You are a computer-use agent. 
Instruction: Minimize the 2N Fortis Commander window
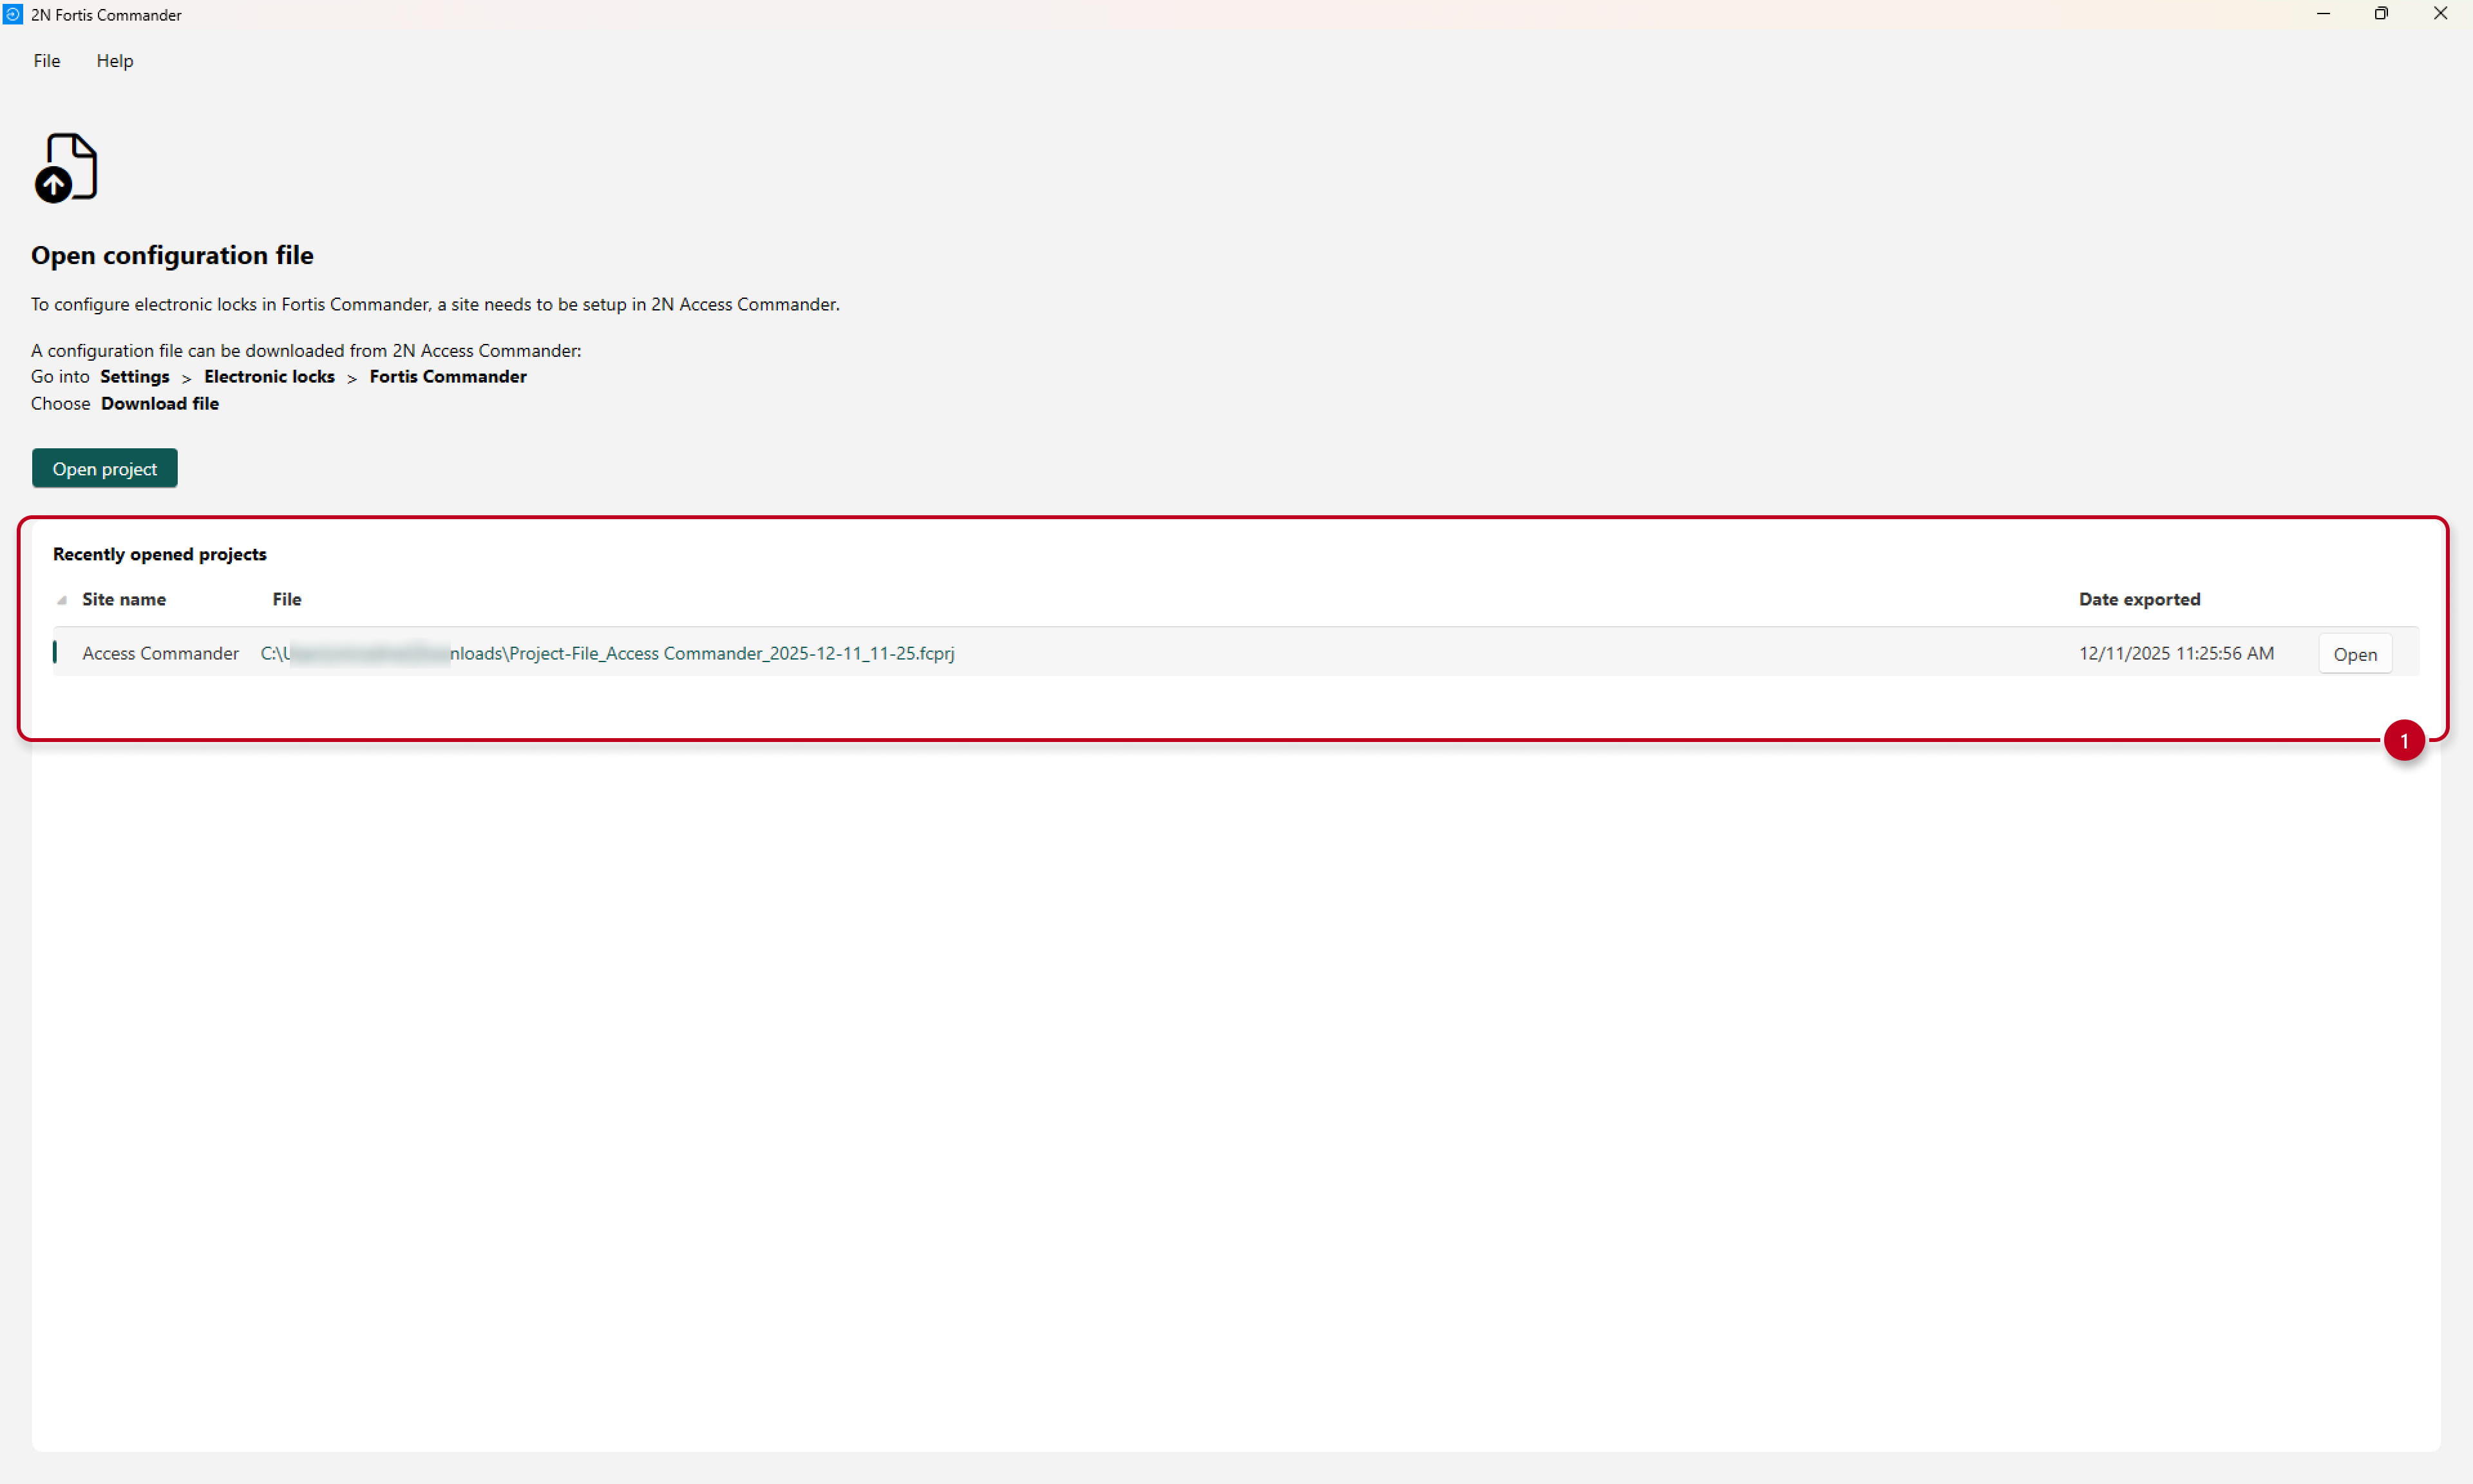click(2323, 14)
